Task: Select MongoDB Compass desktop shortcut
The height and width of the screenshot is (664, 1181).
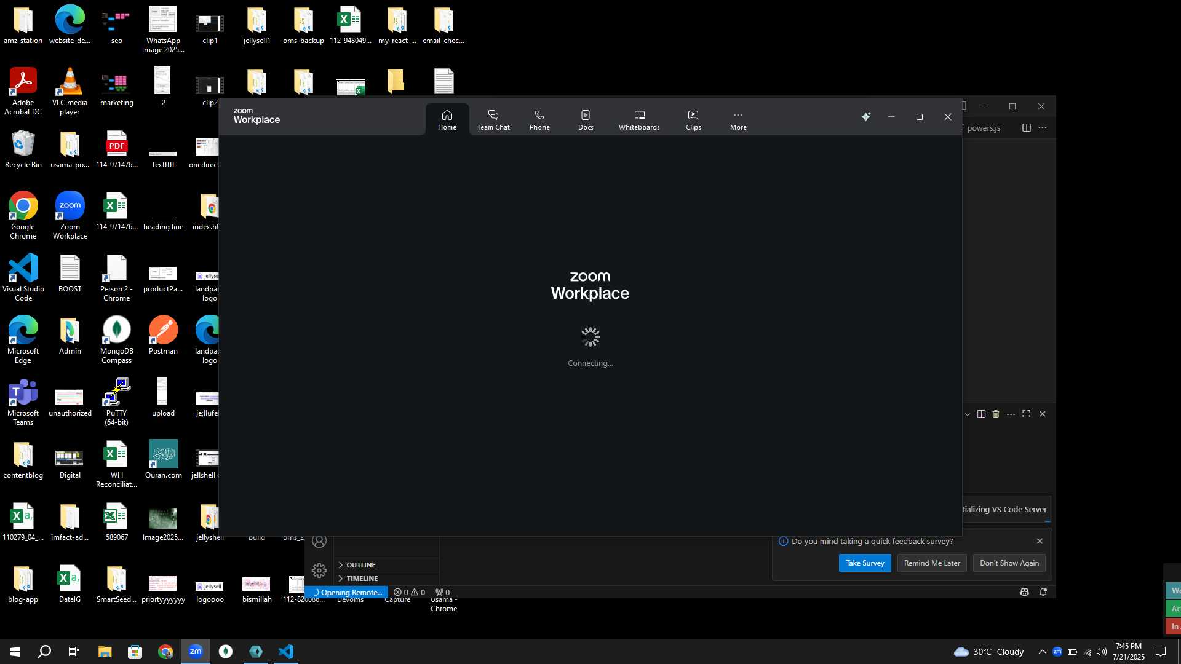Action: click(116, 340)
